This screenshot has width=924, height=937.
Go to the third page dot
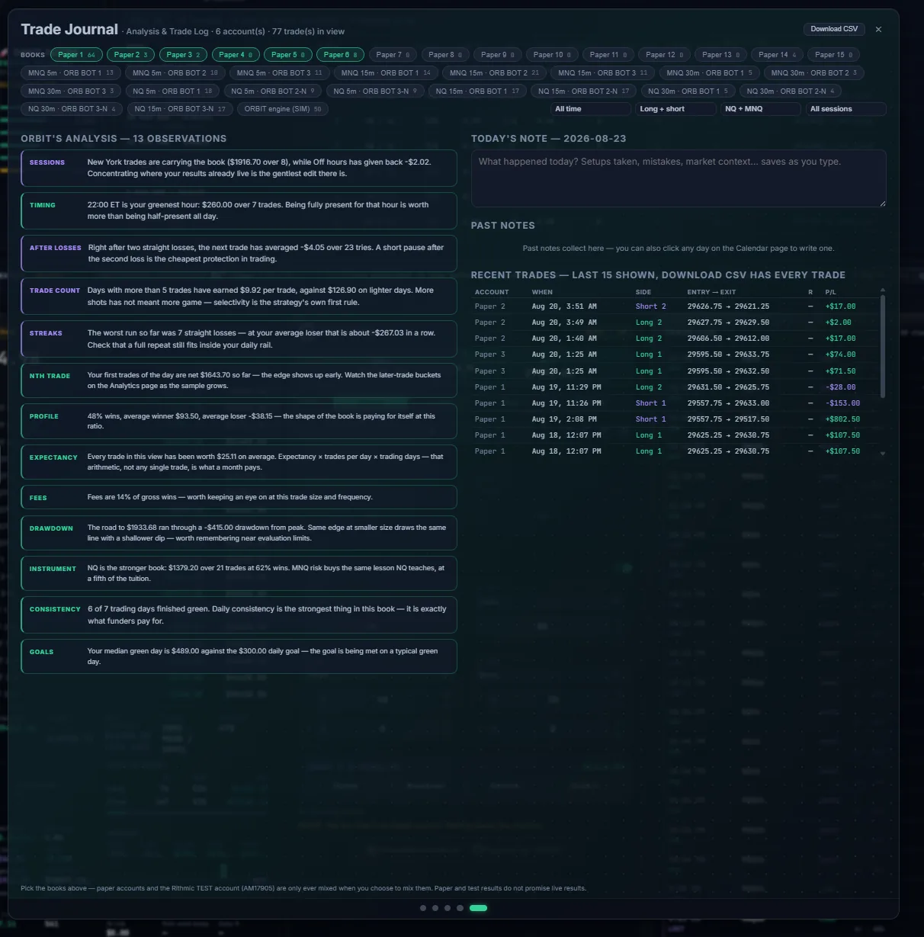click(448, 908)
